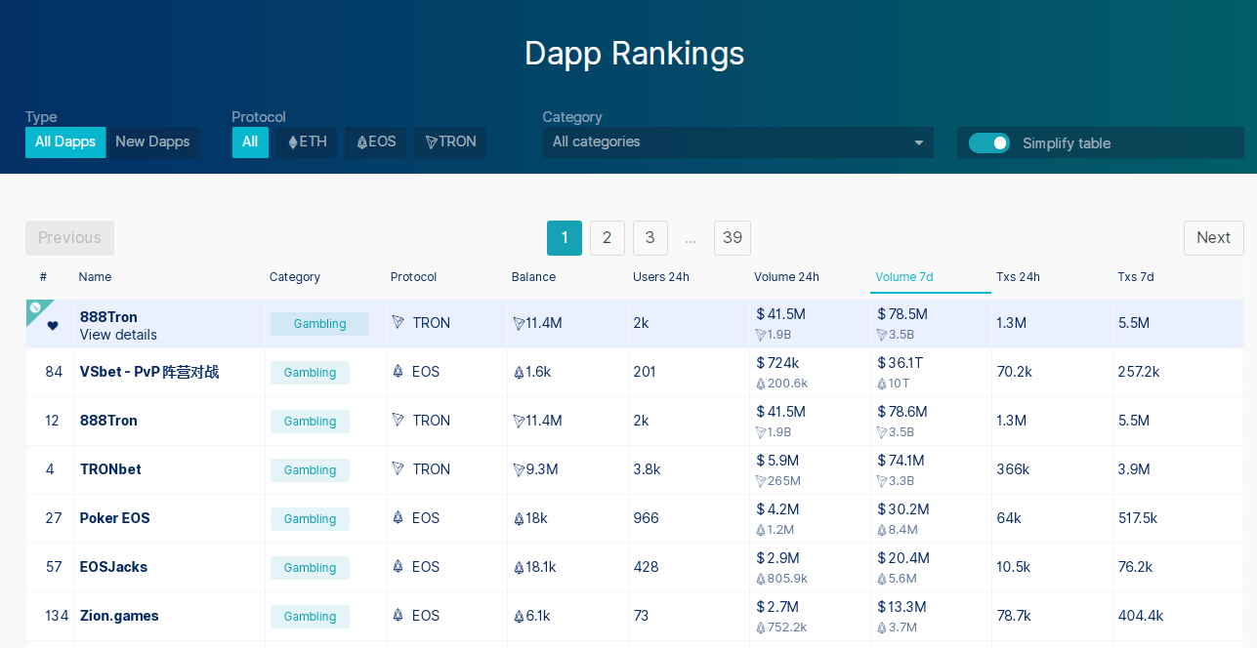Image resolution: width=1257 pixels, height=648 pixels.
Task: Click Gambling tag in TRONbet row
Action: tap(310, 470)
